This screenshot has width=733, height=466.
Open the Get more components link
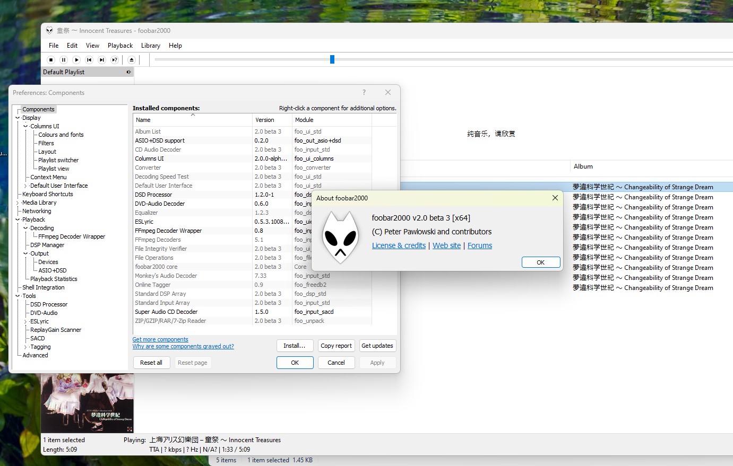point(160,339)
